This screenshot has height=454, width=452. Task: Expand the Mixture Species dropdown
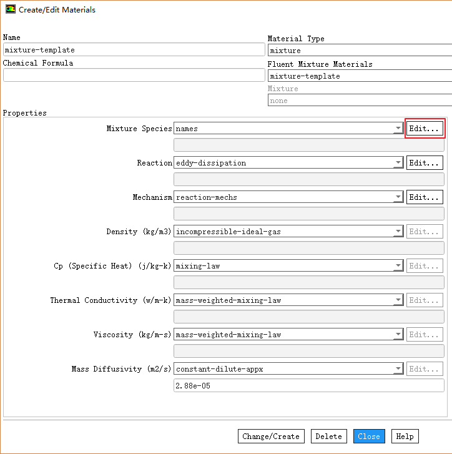coord(398,129)
